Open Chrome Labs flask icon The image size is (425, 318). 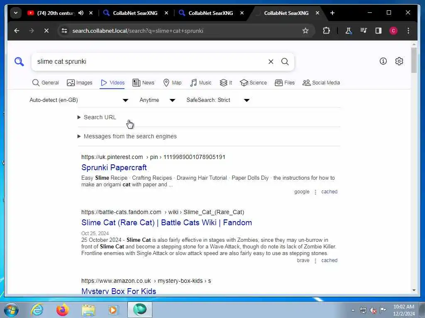(349, 31)
